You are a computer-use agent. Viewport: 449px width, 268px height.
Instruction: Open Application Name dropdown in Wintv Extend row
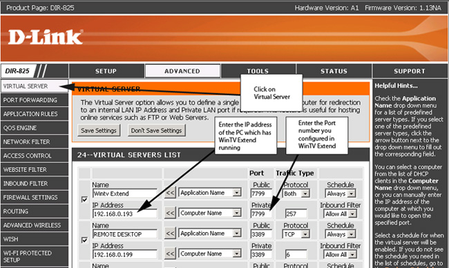(x=210, y=193)
